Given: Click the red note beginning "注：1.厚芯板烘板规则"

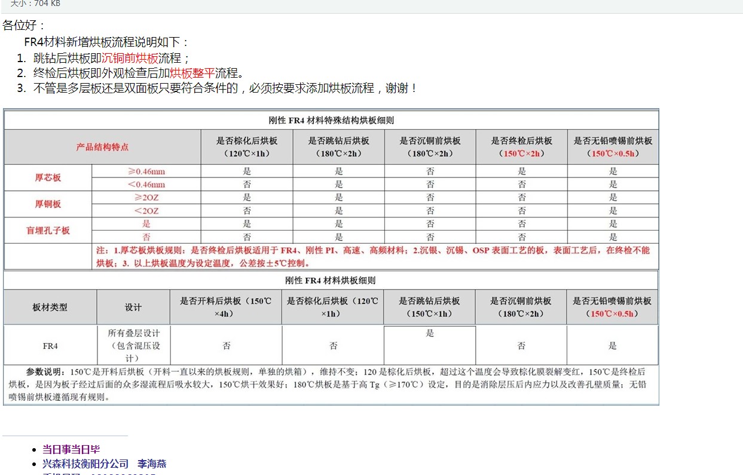Looking at the screenshot, I should 373,257.
